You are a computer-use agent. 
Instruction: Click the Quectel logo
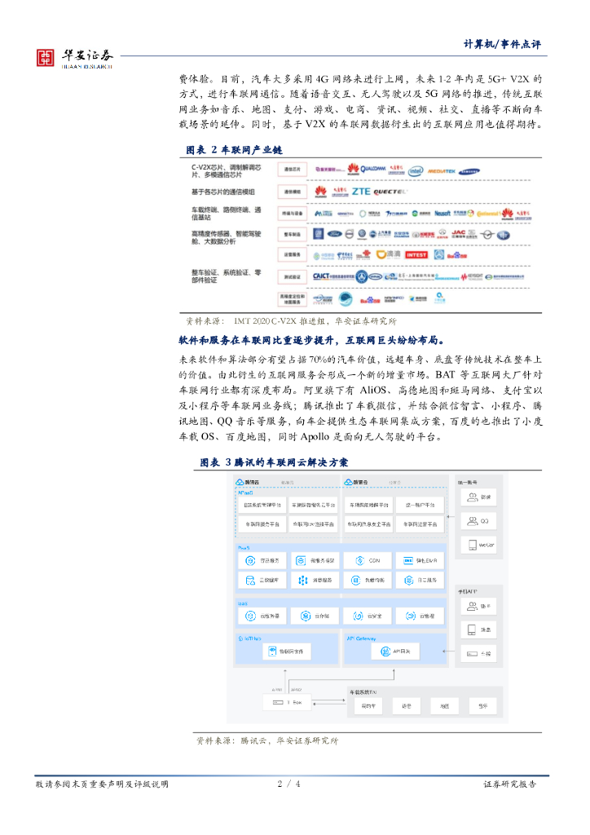(390, 192)
